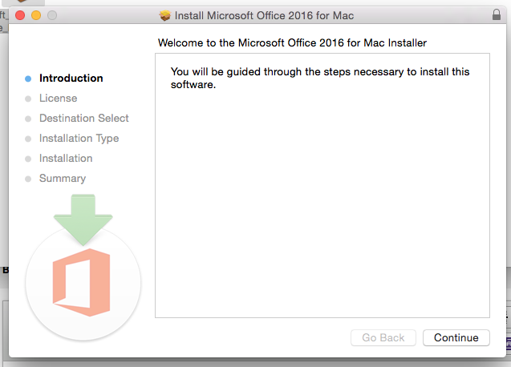This screenshot has height=367, width=511.
Task: Click the Summary step label
Action: [x=62, y=179]
